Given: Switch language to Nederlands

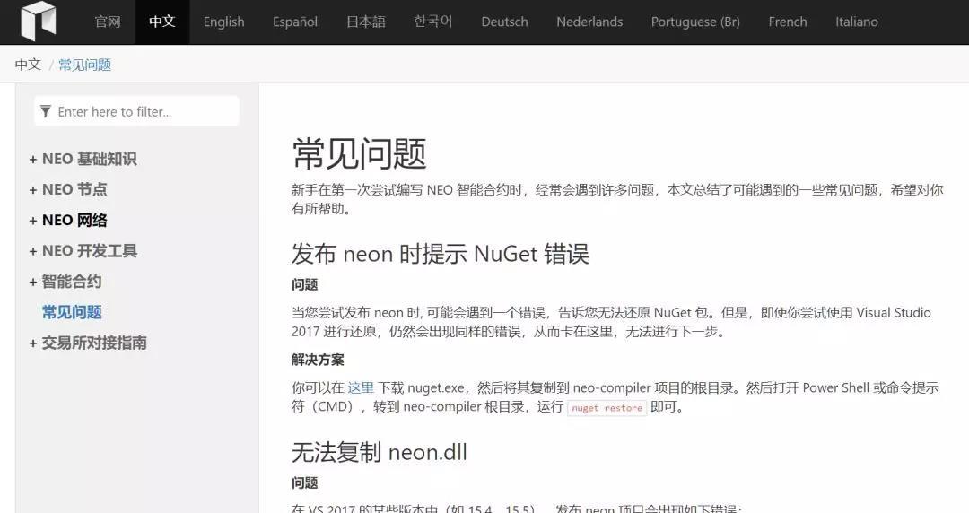Looking at the screenshot, I should click(589, 22).
